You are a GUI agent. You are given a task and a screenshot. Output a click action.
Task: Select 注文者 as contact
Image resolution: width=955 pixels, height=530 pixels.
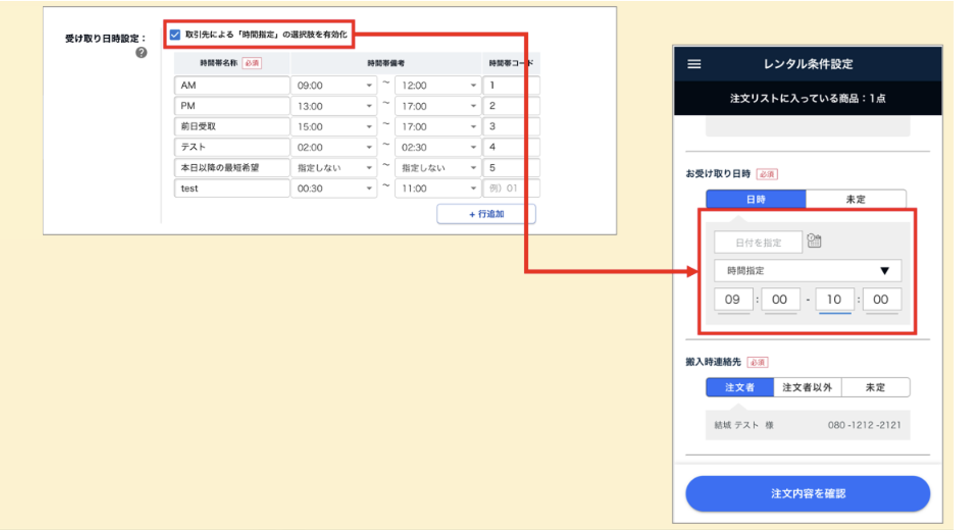click(739, 387)
